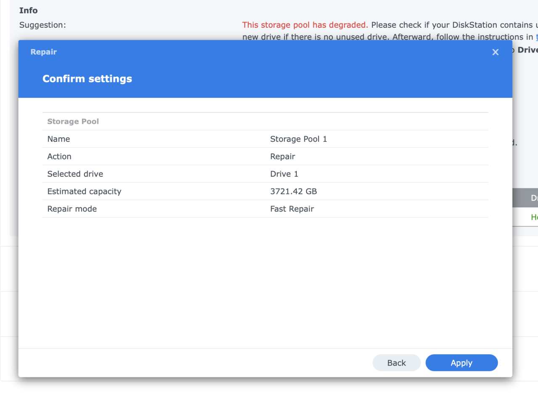Close the Repair dialog with the X
This screenshot has height=413, width=538.
click(495, 52)
